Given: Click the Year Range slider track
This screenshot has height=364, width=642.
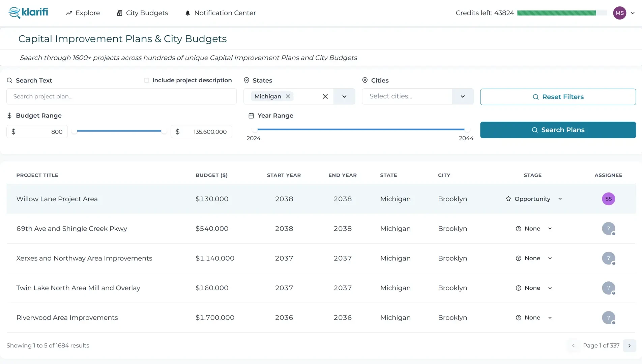Looking at the screenshot, I should [360, 129].
